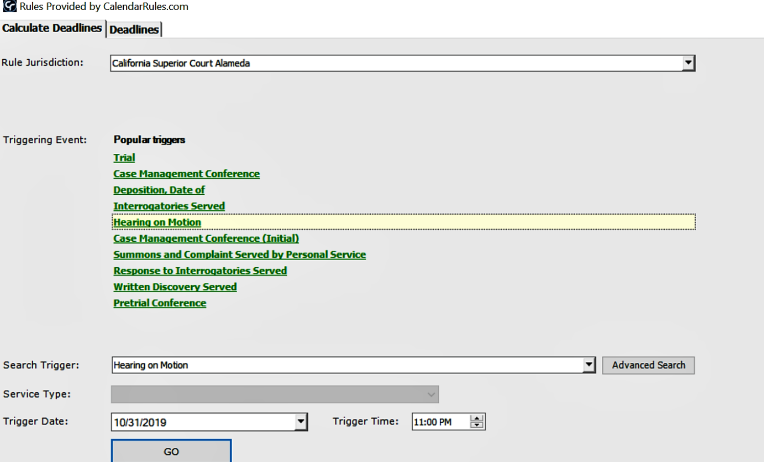Screen dimensions: 764x462
Task: Choose Deposition, Date of trigger
Action: (x=159, y=190)
